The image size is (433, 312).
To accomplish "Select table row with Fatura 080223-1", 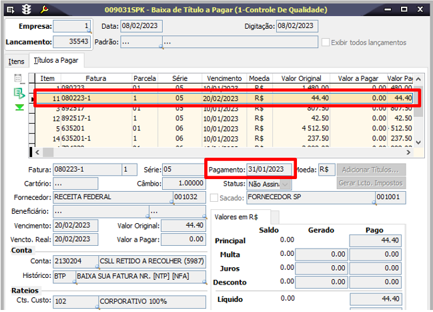I will click(x=224, y=98).
